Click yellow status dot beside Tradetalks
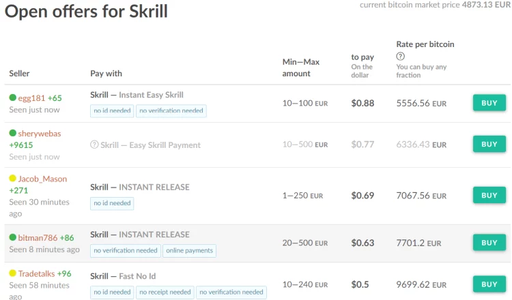The image size is (512, 300). (13, 273)
